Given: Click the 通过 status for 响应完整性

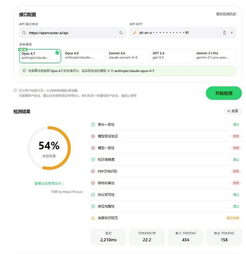Looking at the screenshot, I should pos(236,206).
